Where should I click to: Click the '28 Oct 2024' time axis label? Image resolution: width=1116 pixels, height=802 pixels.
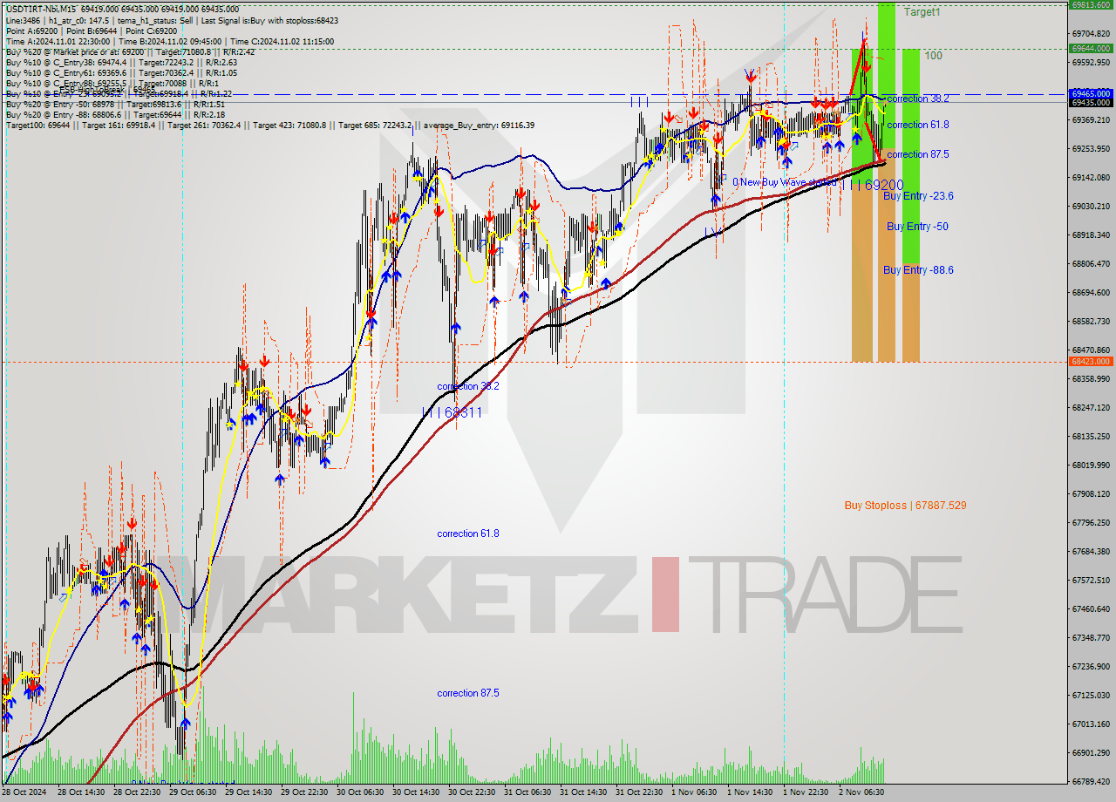click(x=26, y=792)
